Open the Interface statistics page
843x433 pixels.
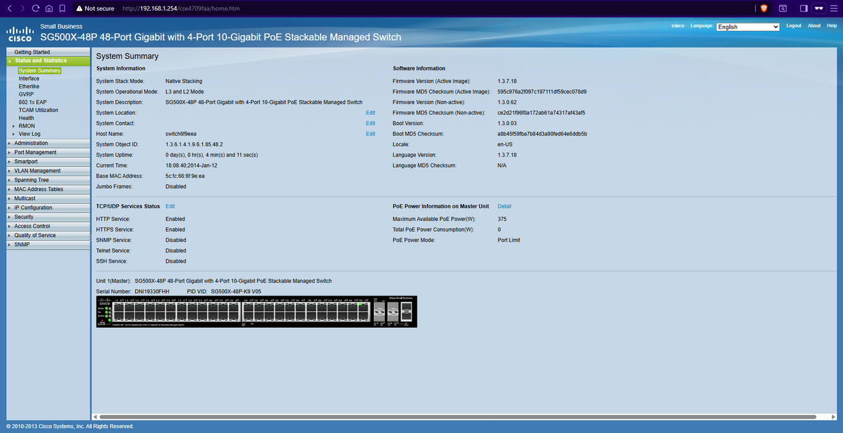click(x=29, y=79)
